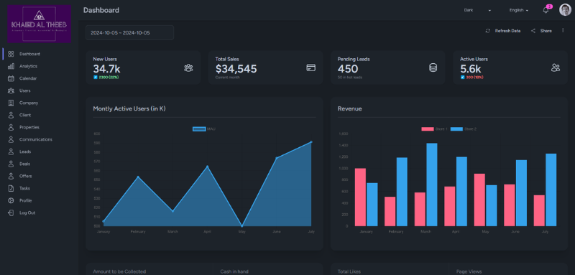Open the Dark theme dropdown
The image size is (575, 275).
tap(477, 10)
